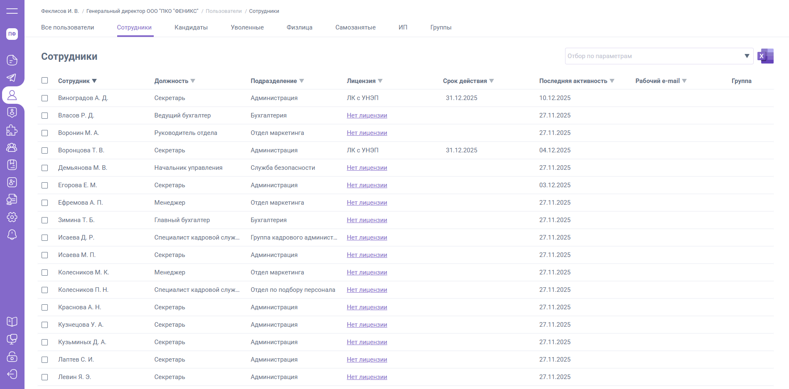The width and height of the screenshot is (789, 389).
Task: Open the Должность column filter arrow
Action: click(193, 81)
